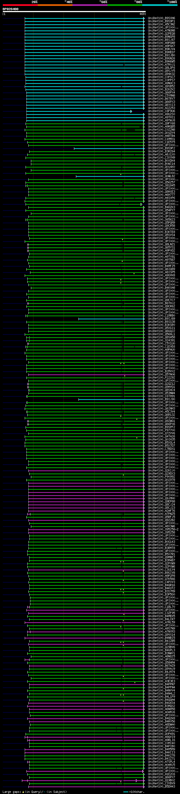Select hit UniRef100_A6N858
Screen dimensions: 180x794
161,709
